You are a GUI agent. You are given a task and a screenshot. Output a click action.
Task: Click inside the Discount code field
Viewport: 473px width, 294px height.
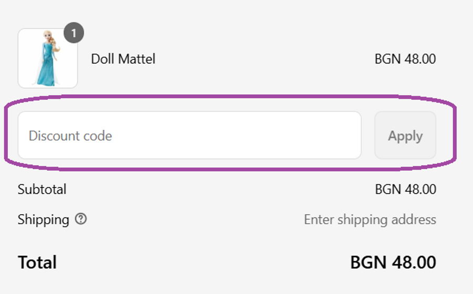(189, 135)
